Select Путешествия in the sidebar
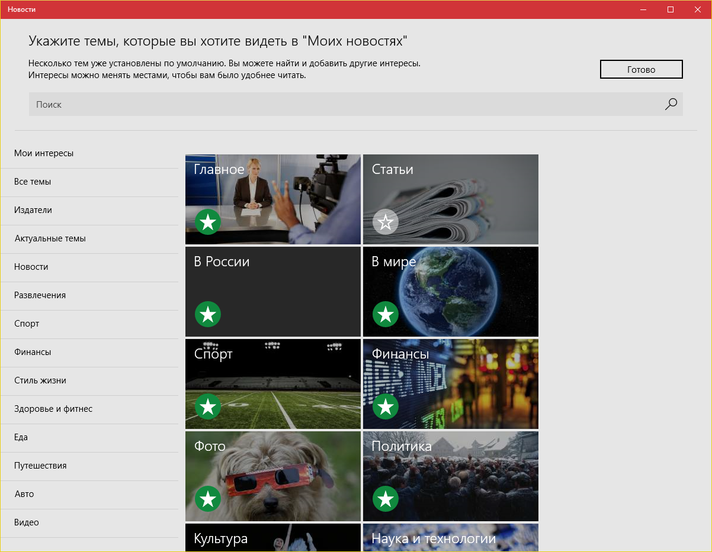The image size is (712, 552). point(89,466)
